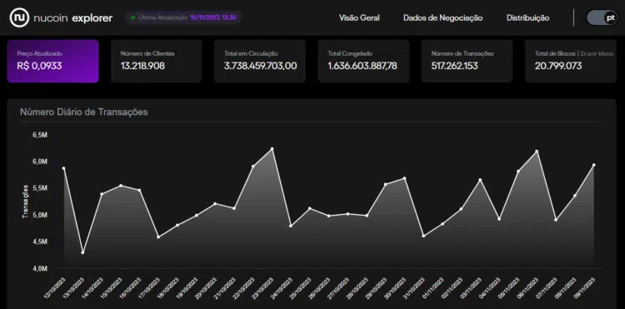Click the 5,0M y-axis label
Viewport: 625px width, 309px height.
coord(40,216)
